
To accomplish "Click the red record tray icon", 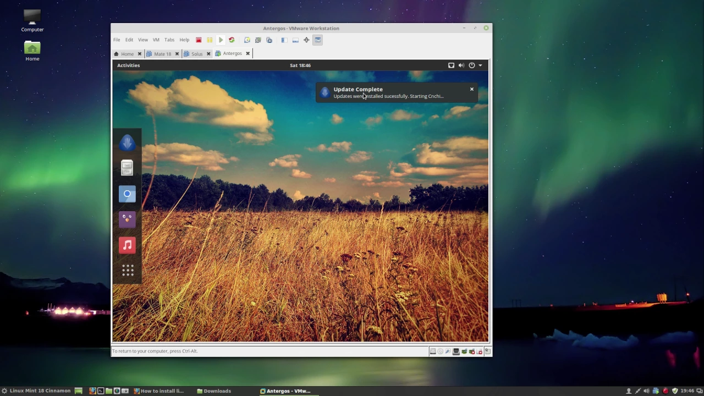I will 665,391.
